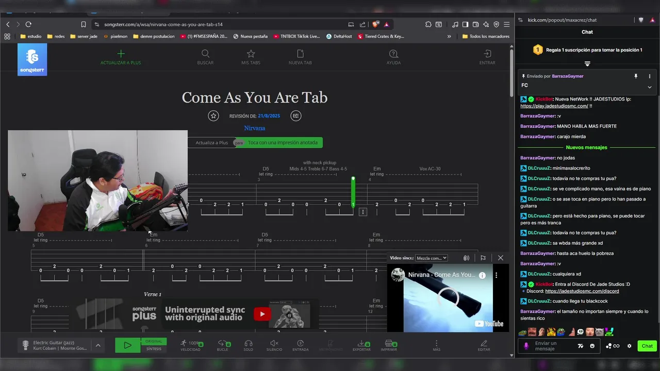Open the server jade bookmark folder

click(84, 37)
